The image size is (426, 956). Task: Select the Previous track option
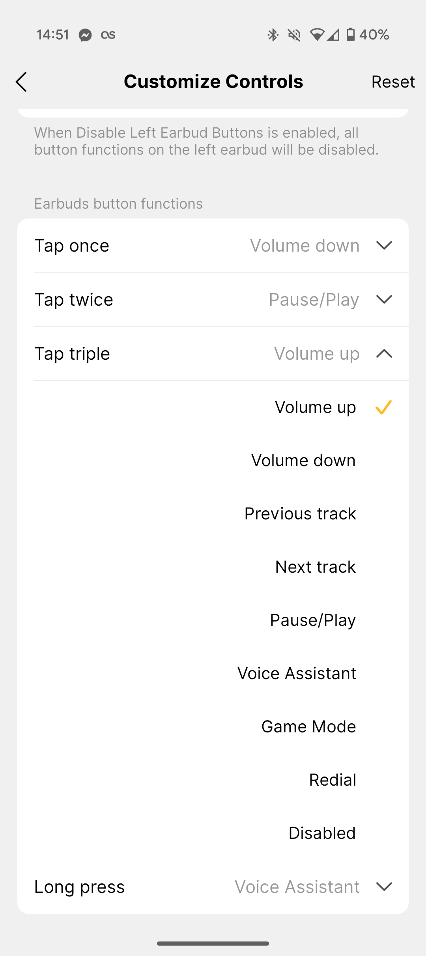(x=300, y=513)
